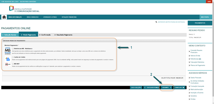Open Atividades Letivas menu
This screenshot has height=104, width=214.
pyautogui.click(x=50, y=17)
